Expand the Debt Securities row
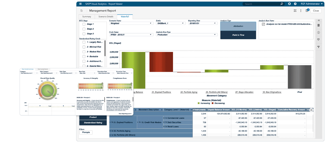The image size is (326, 143). (165, 122)
